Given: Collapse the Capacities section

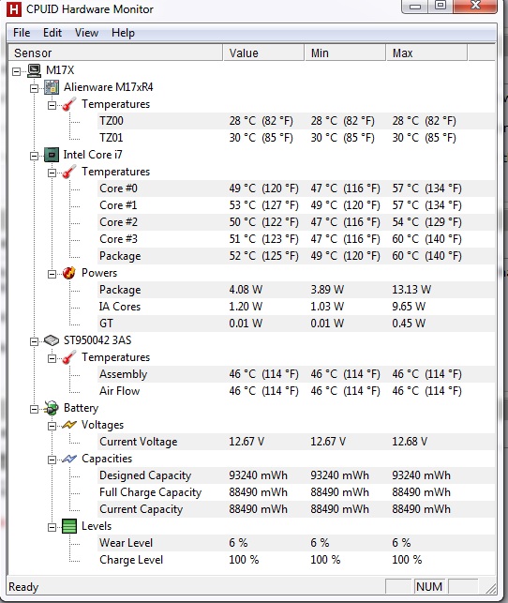Looking at the screenshot, I should click(x=52, y=460).
